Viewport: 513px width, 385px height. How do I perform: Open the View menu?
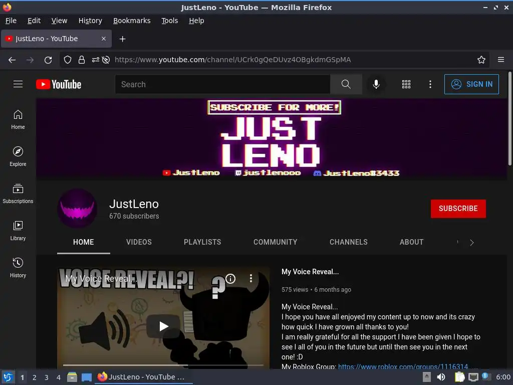coord(59,21)
